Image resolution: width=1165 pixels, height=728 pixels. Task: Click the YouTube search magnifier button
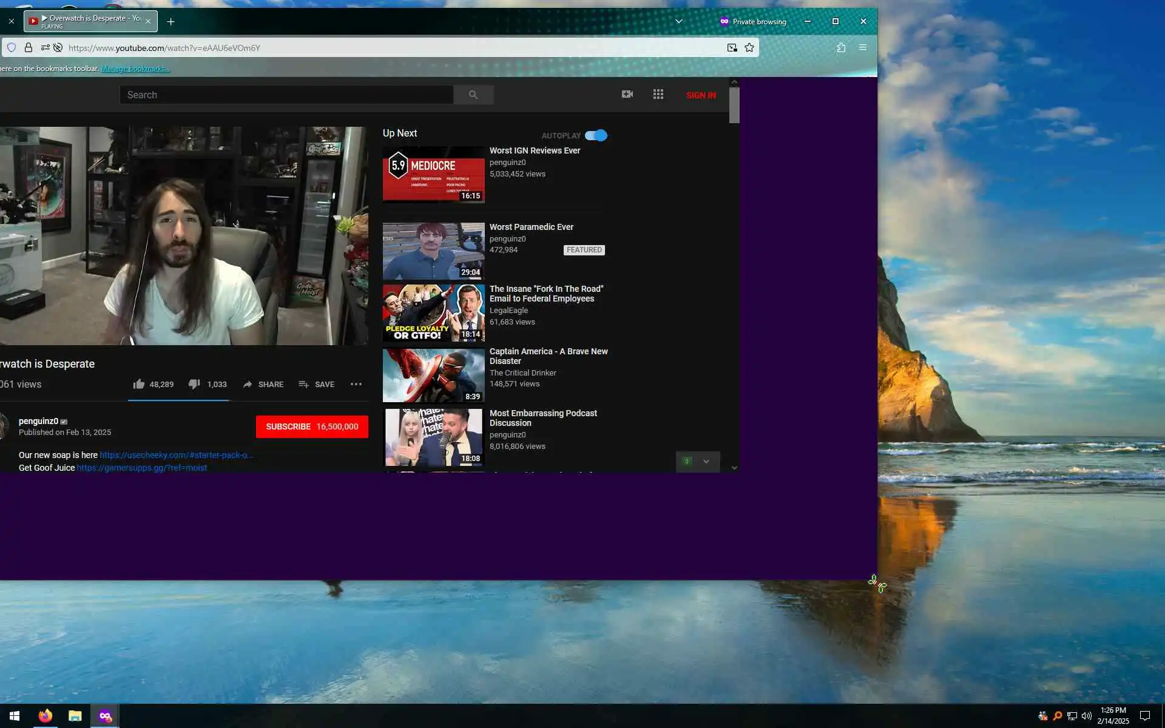point(473,95)
